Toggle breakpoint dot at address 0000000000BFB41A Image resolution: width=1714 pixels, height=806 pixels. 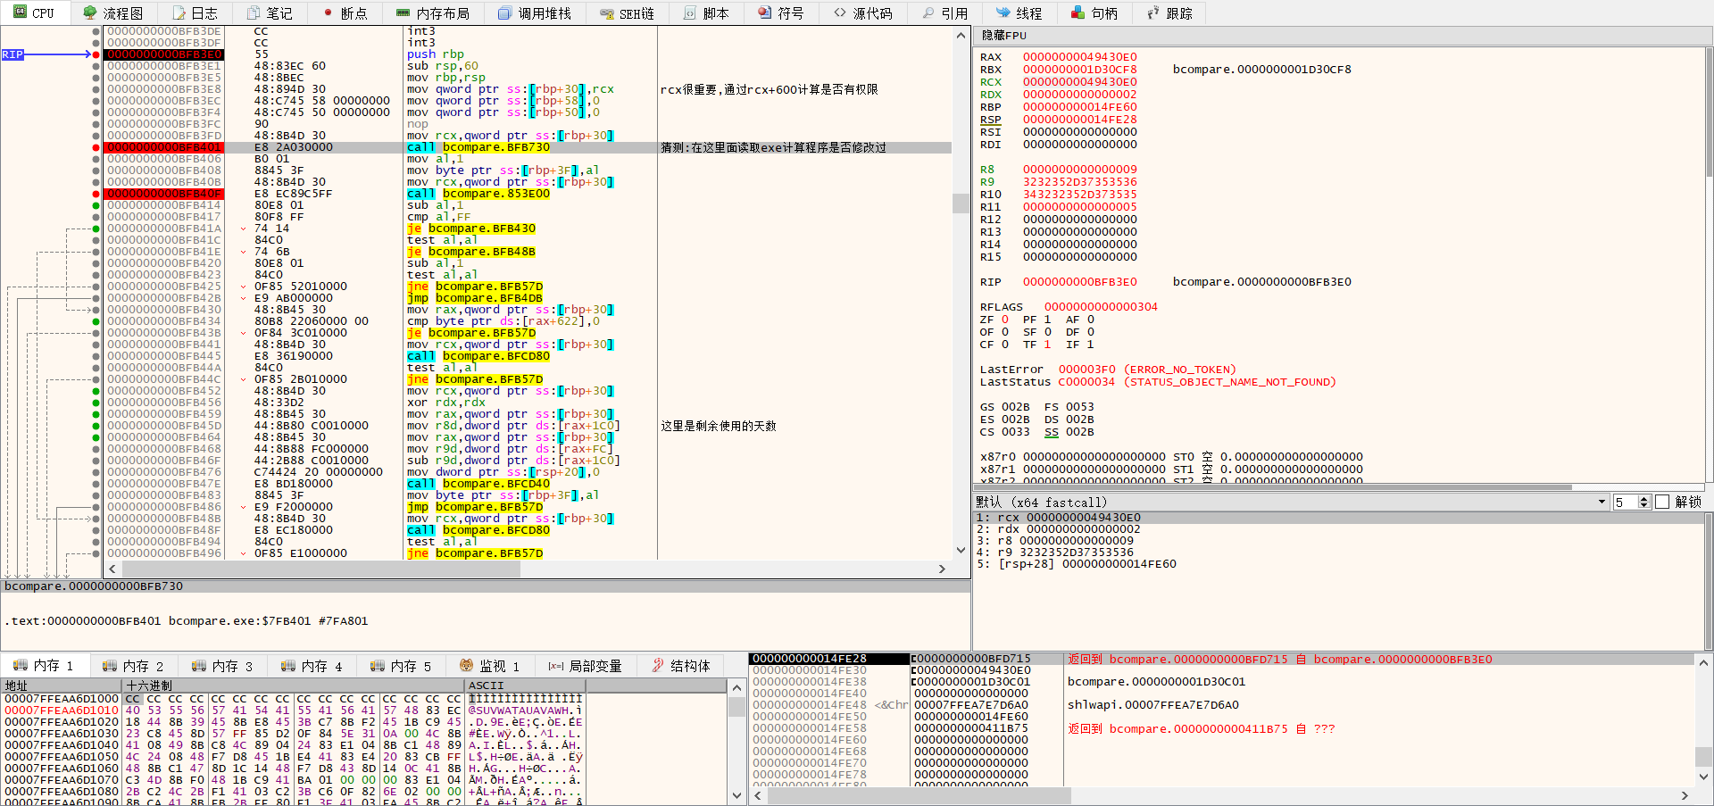point(96,229)
